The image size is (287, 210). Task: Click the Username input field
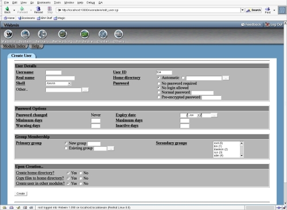tap(53, 72)
